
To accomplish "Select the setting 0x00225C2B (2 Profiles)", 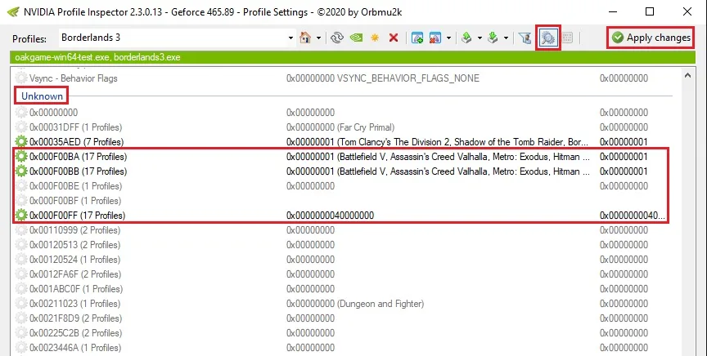I will 76,333.
